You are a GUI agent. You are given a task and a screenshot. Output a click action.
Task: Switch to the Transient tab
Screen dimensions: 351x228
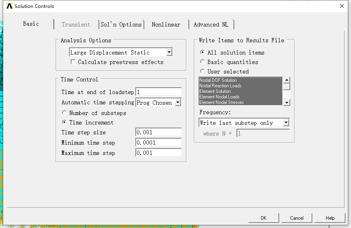[x=76, y=24]
